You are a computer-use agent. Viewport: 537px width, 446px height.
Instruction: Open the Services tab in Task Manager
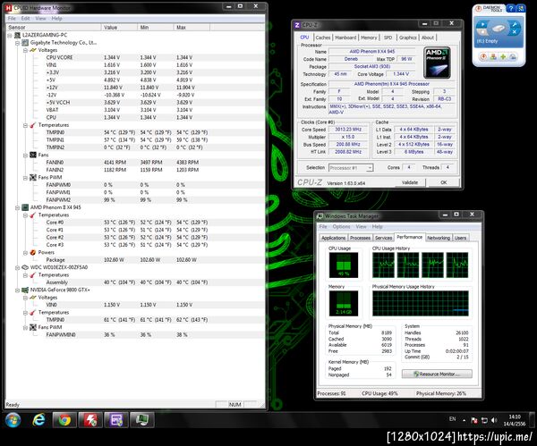383,238
